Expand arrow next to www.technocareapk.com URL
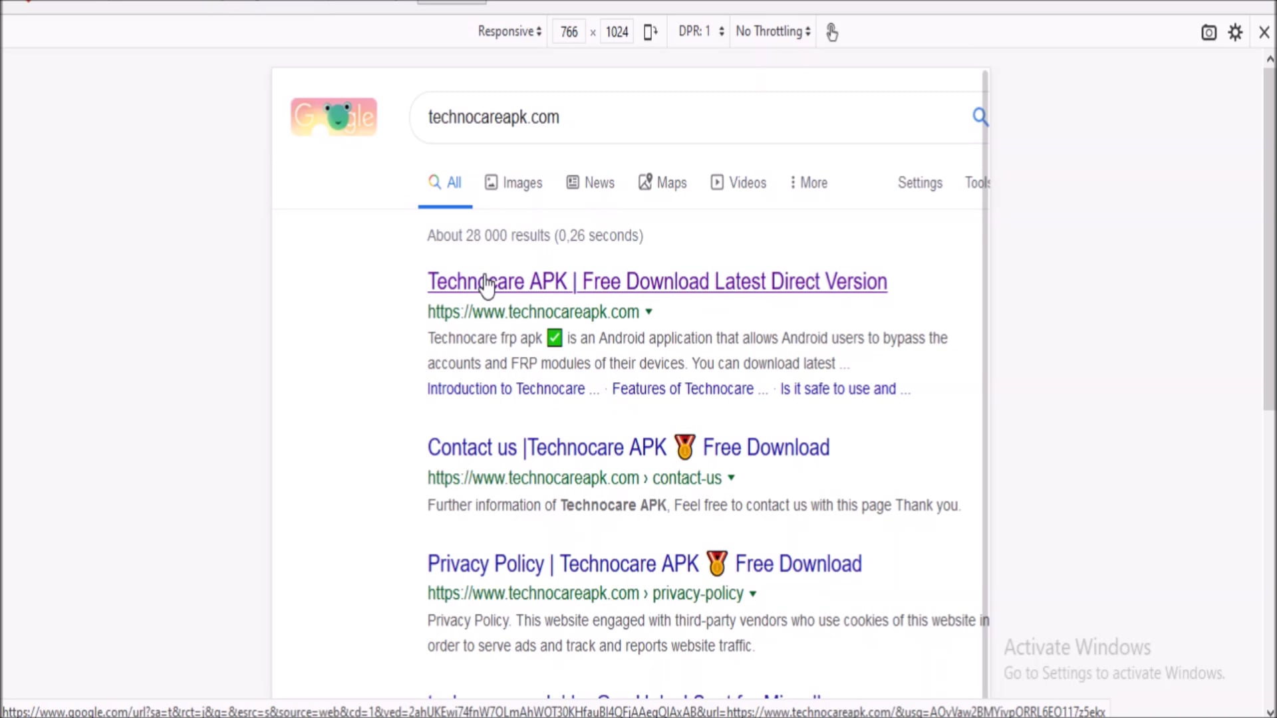1277x718 pixels. (649, 312)
